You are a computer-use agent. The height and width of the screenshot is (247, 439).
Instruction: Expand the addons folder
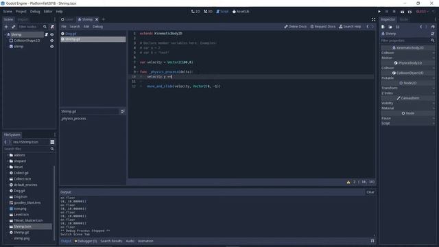tap(8, 155)
